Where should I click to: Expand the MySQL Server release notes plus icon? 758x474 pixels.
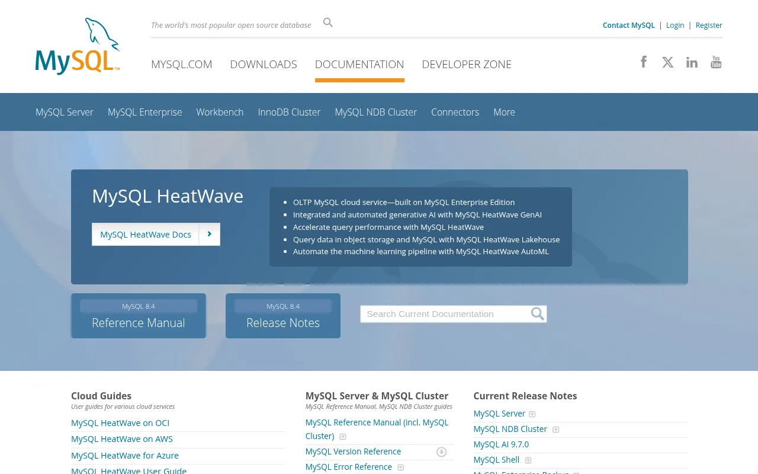click(532, 414)
